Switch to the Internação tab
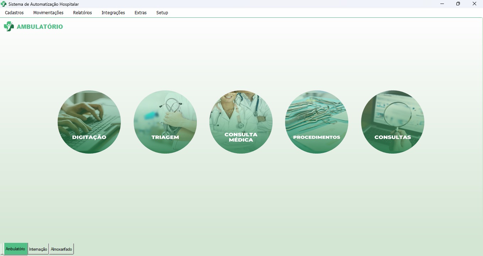 (x=38, y=249)
